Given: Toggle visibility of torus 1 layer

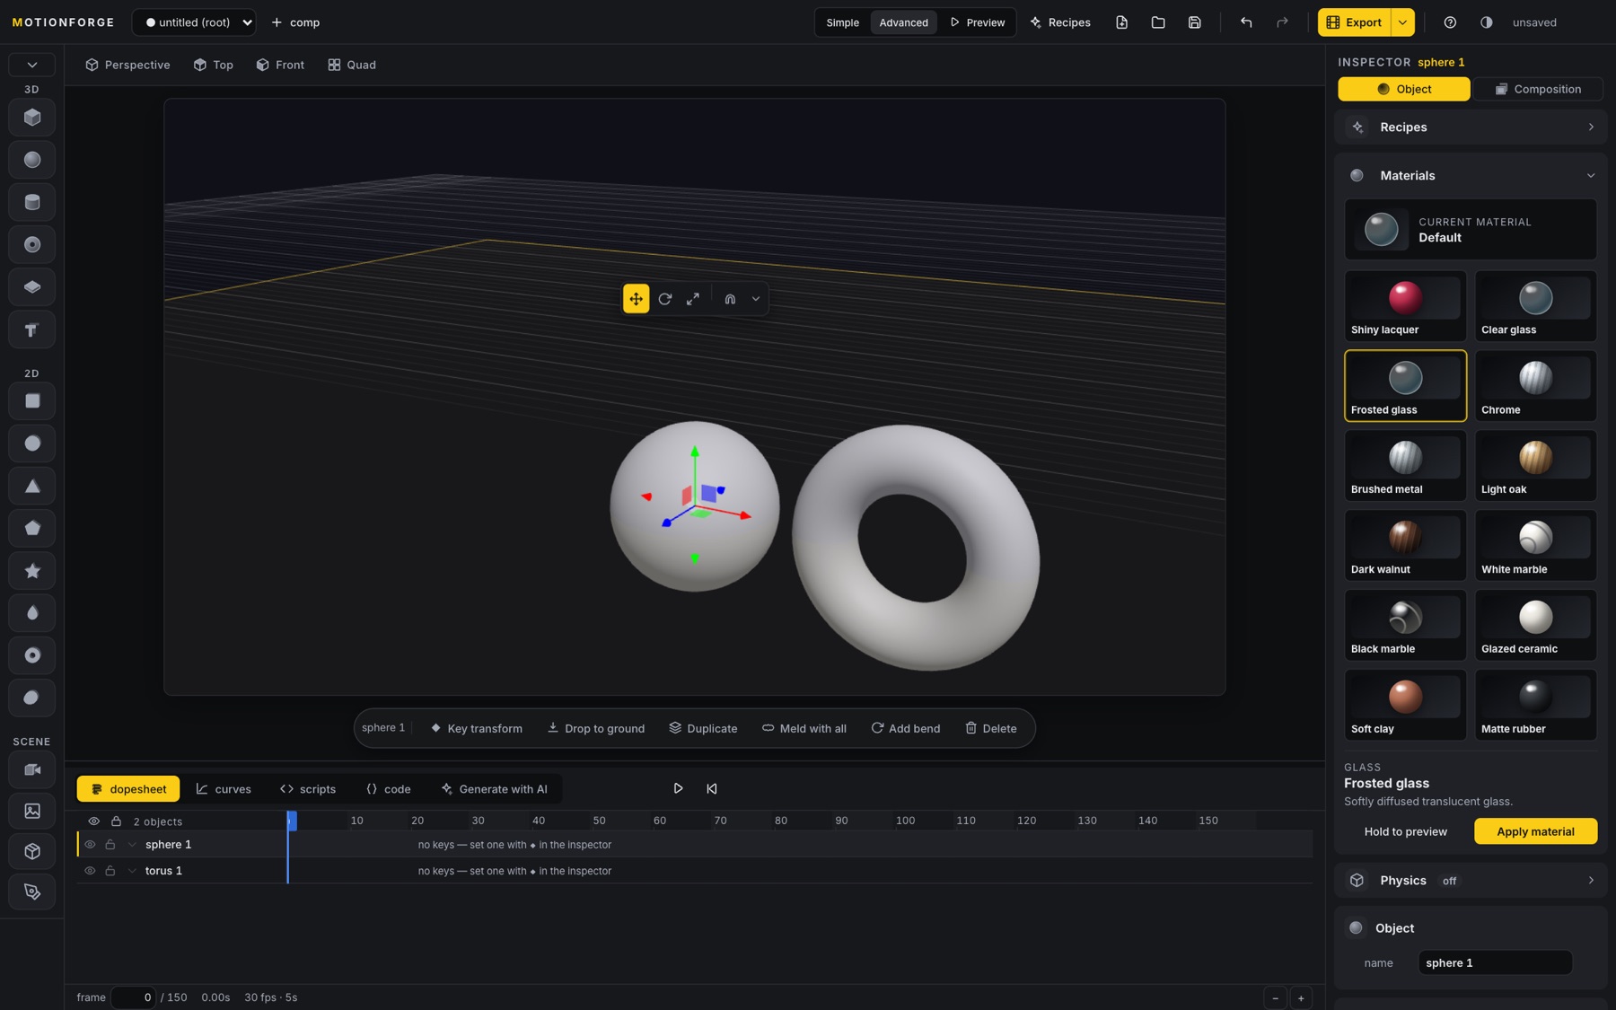Looking at the screenshot, I should click(90, 871).
